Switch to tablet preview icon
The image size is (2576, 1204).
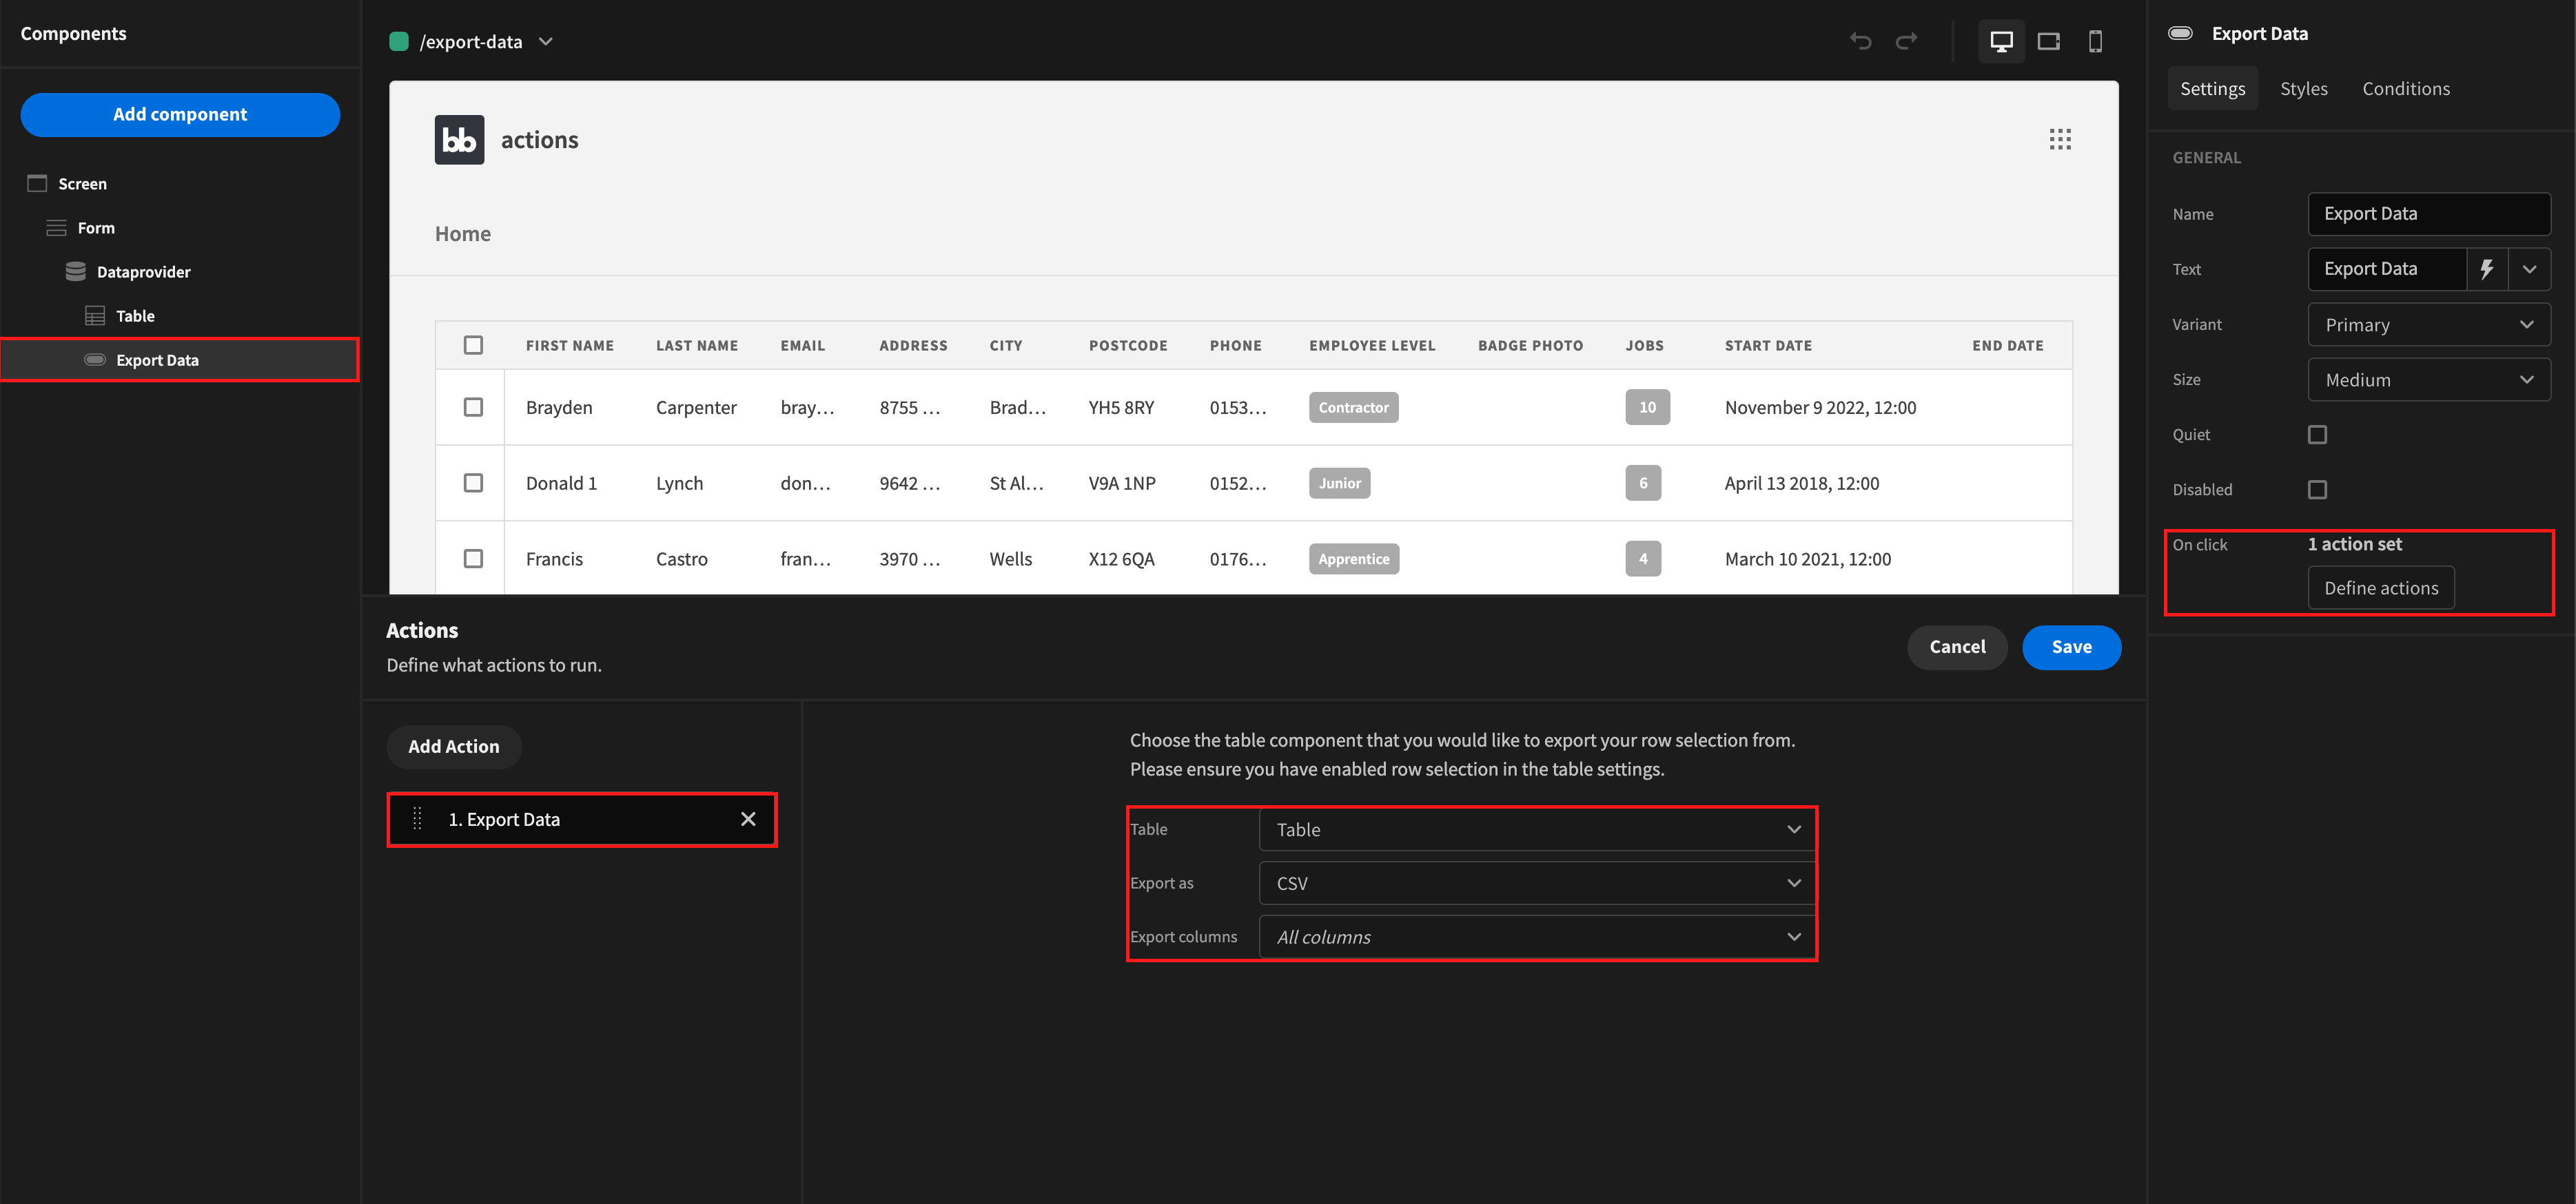coord(2048,41)
